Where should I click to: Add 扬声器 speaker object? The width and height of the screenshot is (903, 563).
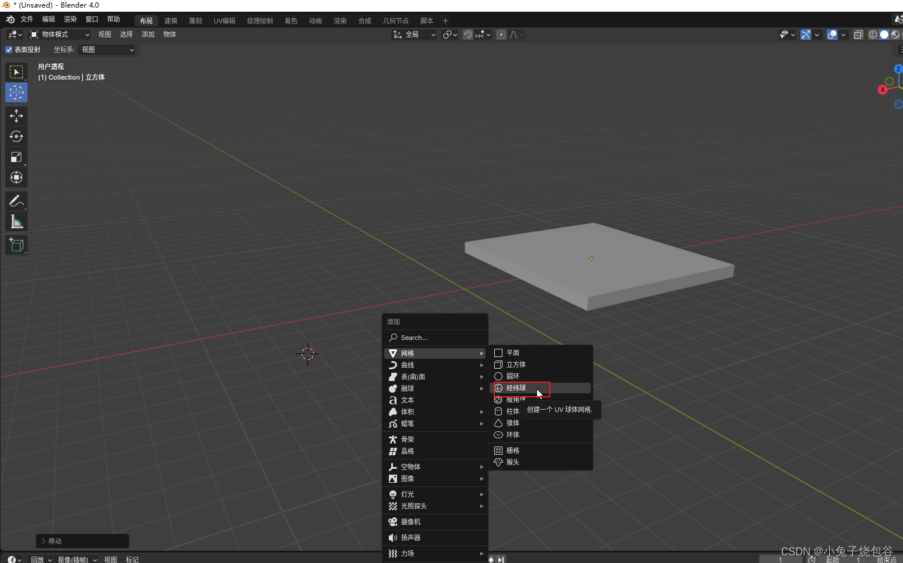coord(435,538)
